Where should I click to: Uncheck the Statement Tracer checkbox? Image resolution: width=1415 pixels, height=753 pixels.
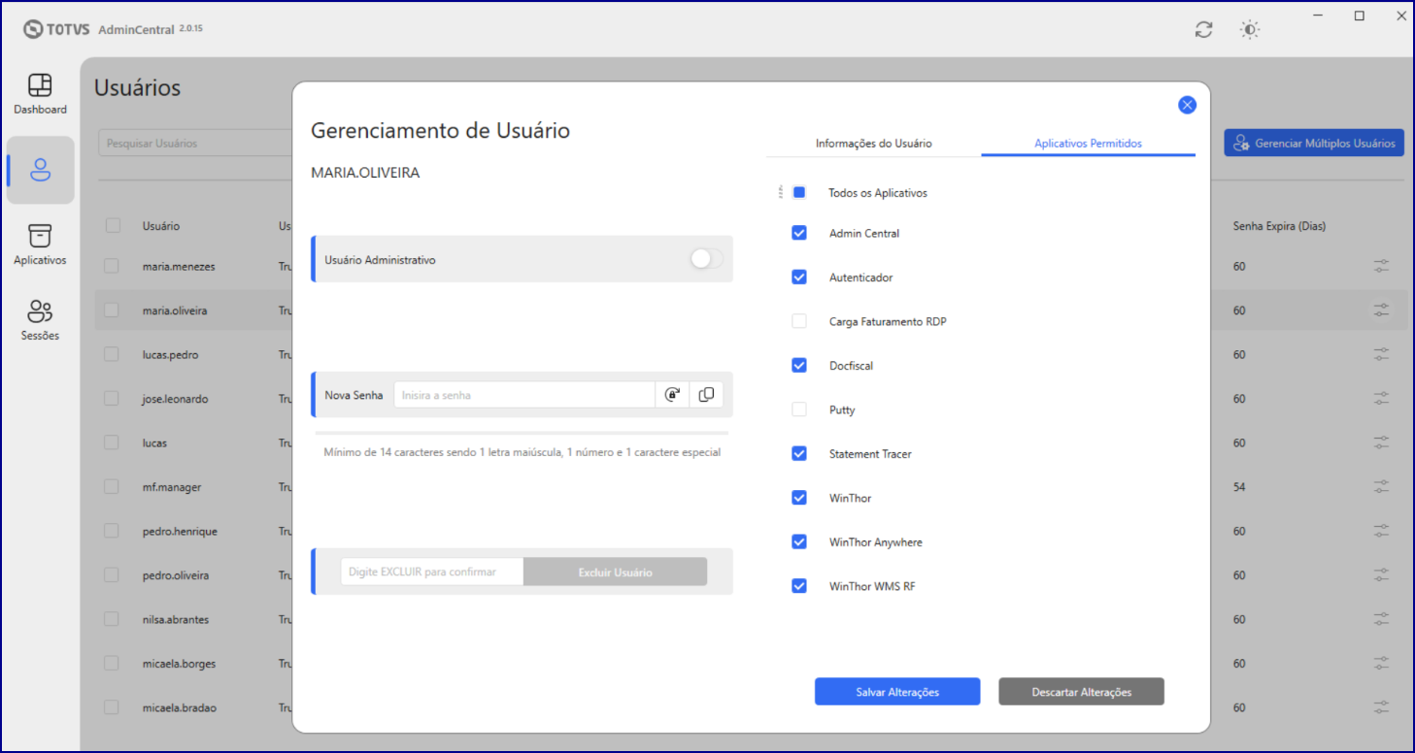point(799,453)
